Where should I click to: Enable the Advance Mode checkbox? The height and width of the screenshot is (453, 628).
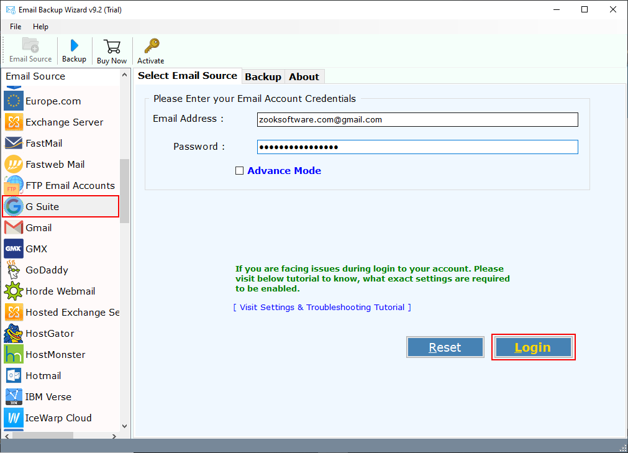coord(240,171)
